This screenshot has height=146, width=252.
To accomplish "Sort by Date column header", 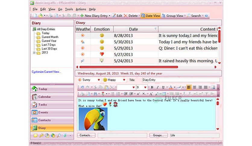I will pyautogui.click(x=135, y=29).
